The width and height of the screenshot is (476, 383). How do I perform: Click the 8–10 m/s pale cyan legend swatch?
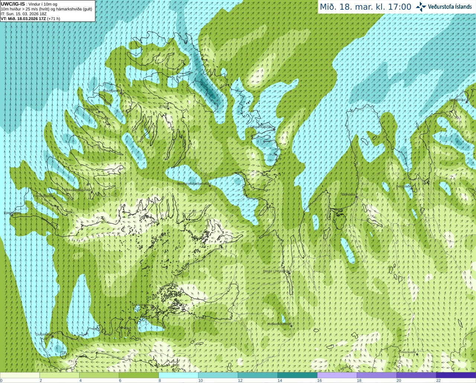(178, 375)
